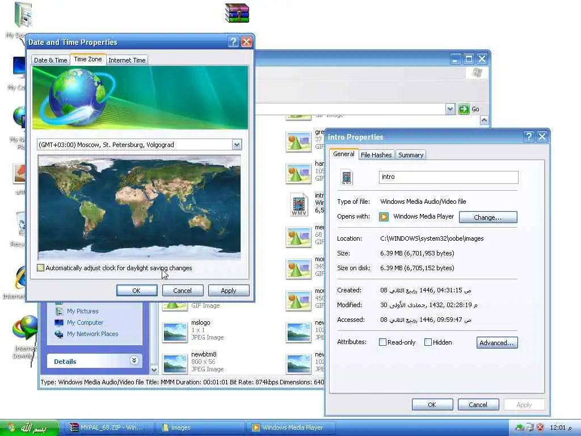
Task: Click the world map time zone image
Action: click(x=140, y=207)
